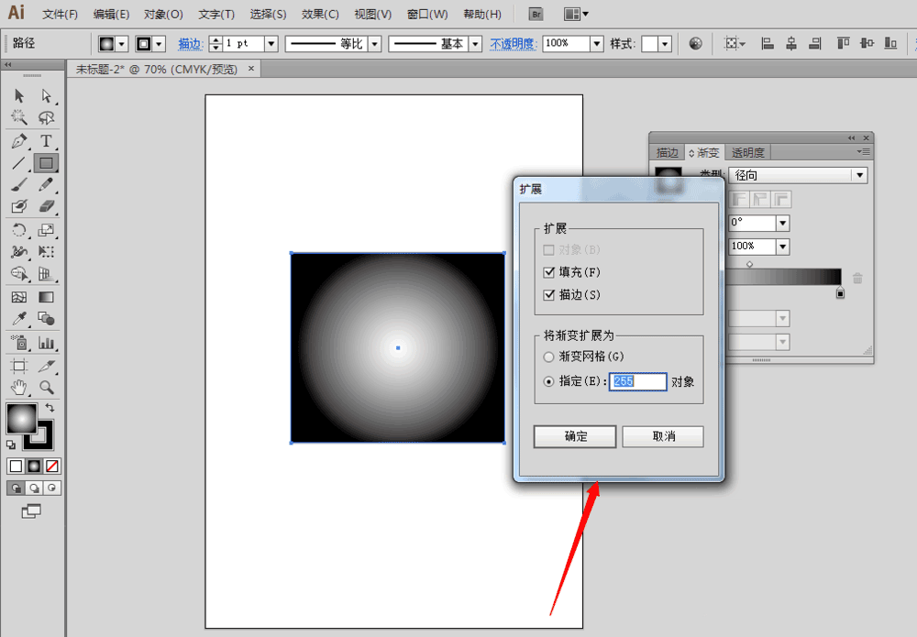The width and height of the screenshot is (917, 637).
Task: Open the 基本 brush definition dropdown
Action: point(475,44)
